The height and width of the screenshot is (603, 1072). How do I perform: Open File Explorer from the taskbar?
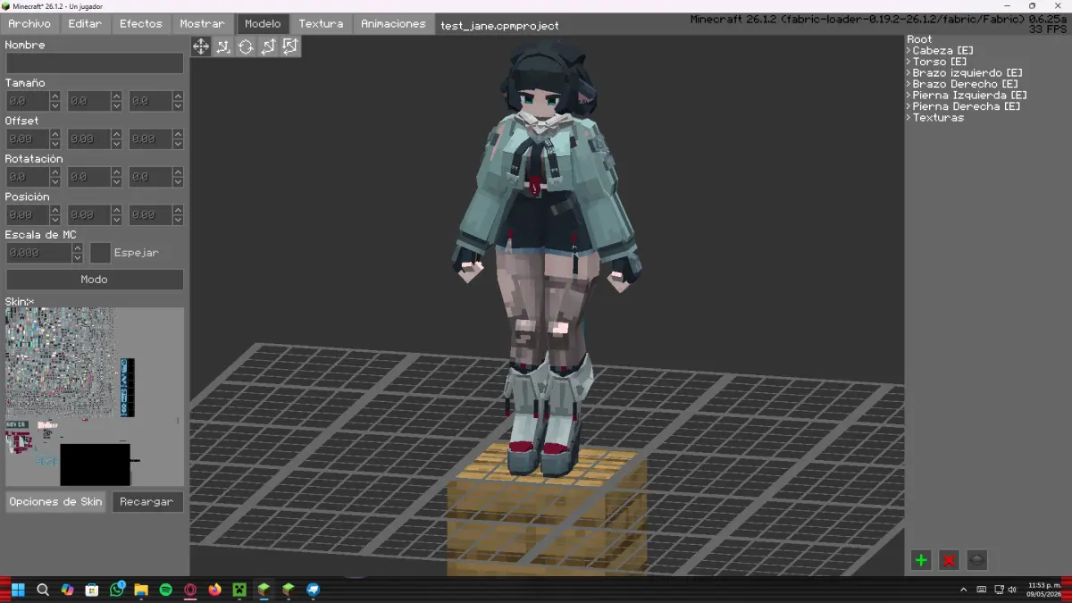pos(141,590)
